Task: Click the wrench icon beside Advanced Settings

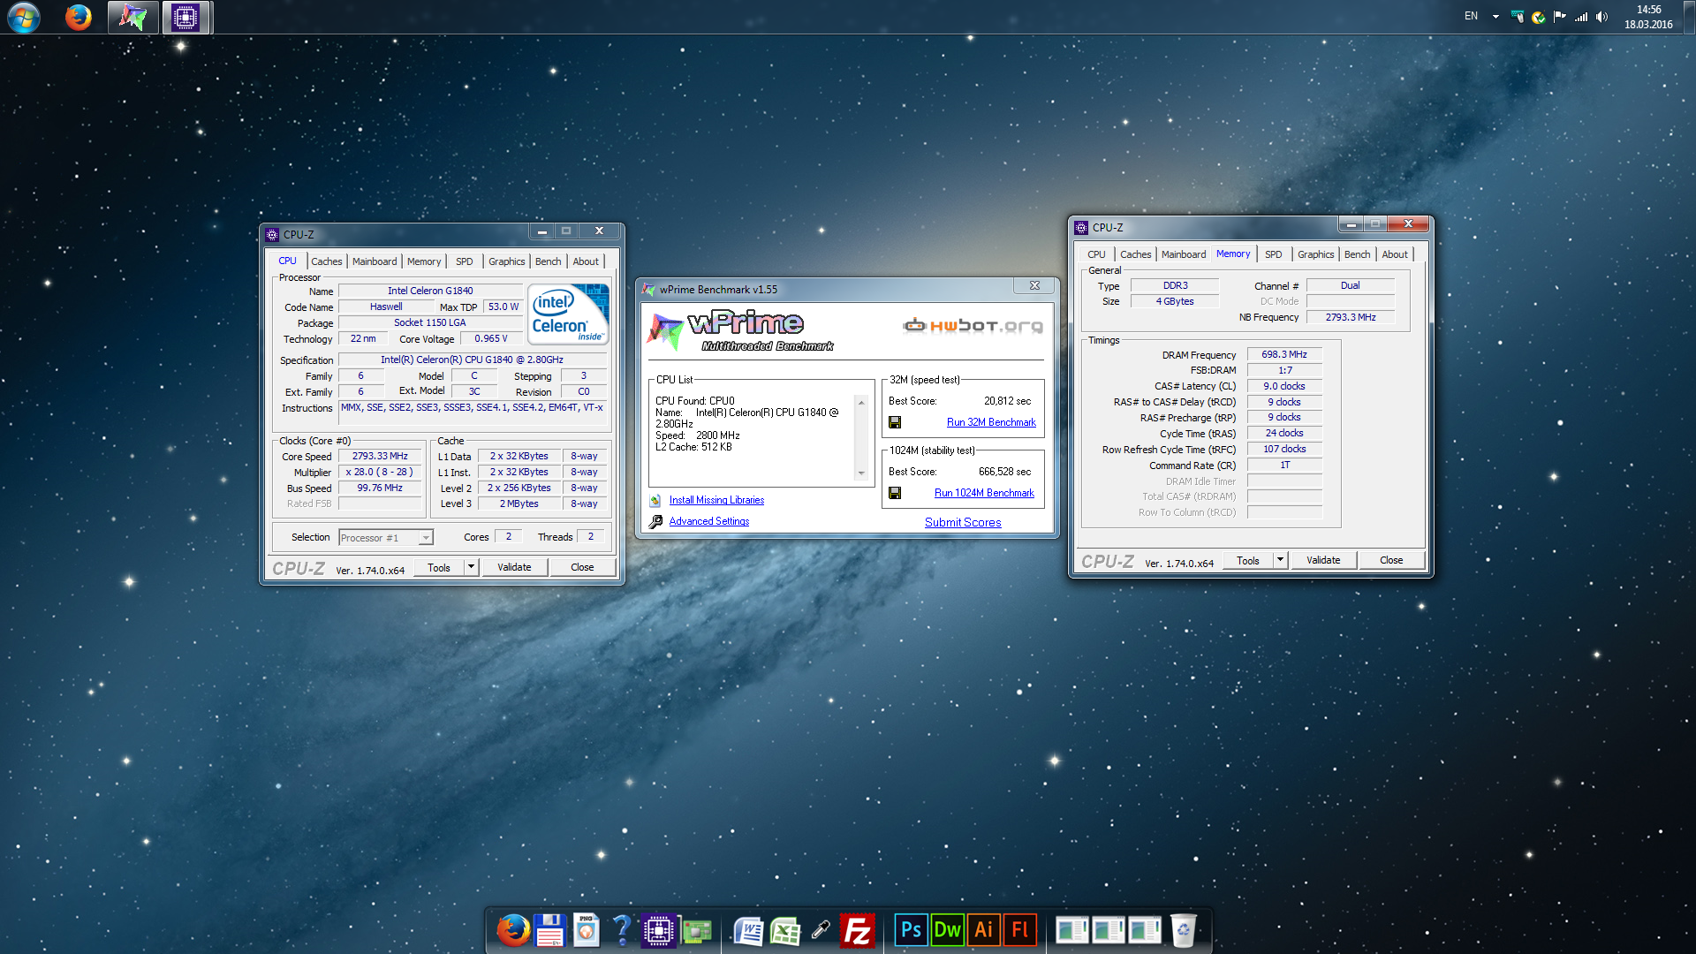Action: point(655,522)
